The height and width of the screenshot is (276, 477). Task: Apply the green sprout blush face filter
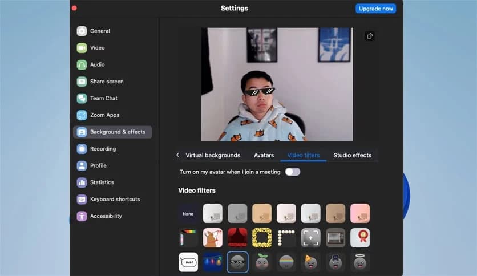click(x=262, y=262)
